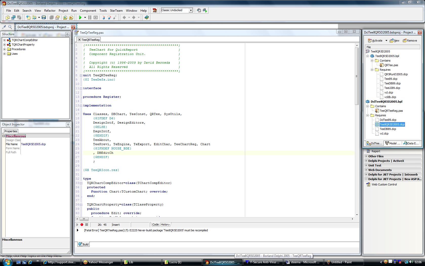Screen dimensions: 425x266
Task: Select QR5RunD2005.dcp in project tree
Action: [x=396, y=74]
